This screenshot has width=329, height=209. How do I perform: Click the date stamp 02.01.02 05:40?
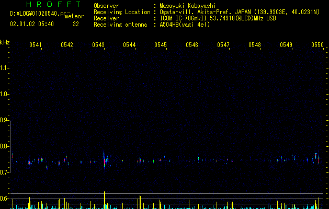(32, 24)
